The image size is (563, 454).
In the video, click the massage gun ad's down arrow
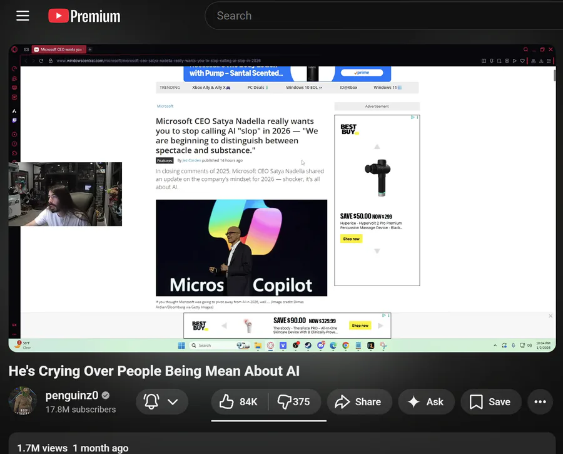377,251
